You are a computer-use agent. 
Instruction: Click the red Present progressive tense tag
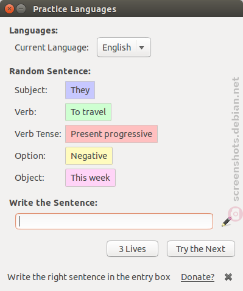tap(111, 134)
